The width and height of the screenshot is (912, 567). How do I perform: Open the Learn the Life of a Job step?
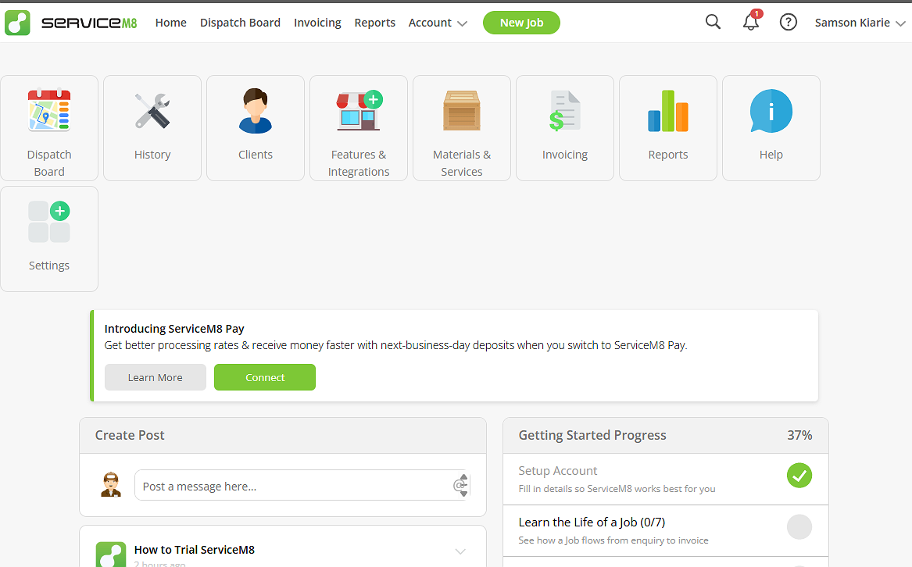pyautogui.click(x=665, y=531)
